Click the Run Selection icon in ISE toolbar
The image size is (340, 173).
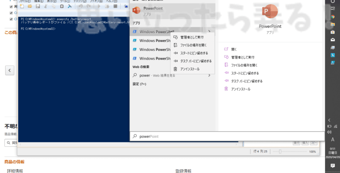point(108,6)
